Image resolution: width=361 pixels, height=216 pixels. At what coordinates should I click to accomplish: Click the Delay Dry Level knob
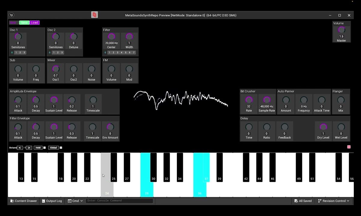tap(323, 127)
